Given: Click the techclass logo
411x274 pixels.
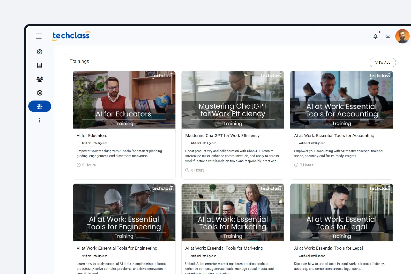Looking at the screenshot, I should pos(71,36).
